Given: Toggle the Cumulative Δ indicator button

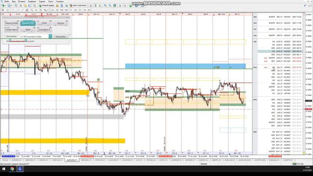Looking at the screenshot, I should (44, 29).
